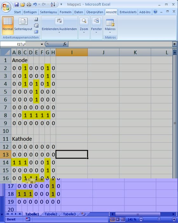
Task: Click the custom views small icon
Action: point(36,25)
